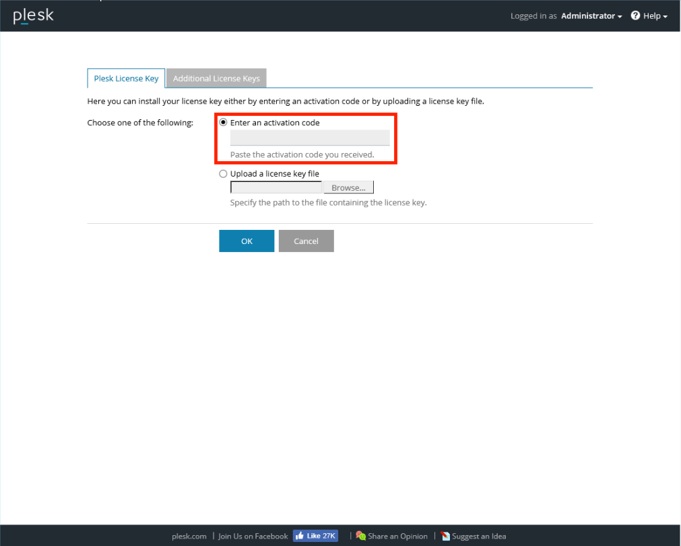This screenshot has height=546, width=681.
Task: Click the Suggest an Idea icon
Action: [x=445, y=537]
